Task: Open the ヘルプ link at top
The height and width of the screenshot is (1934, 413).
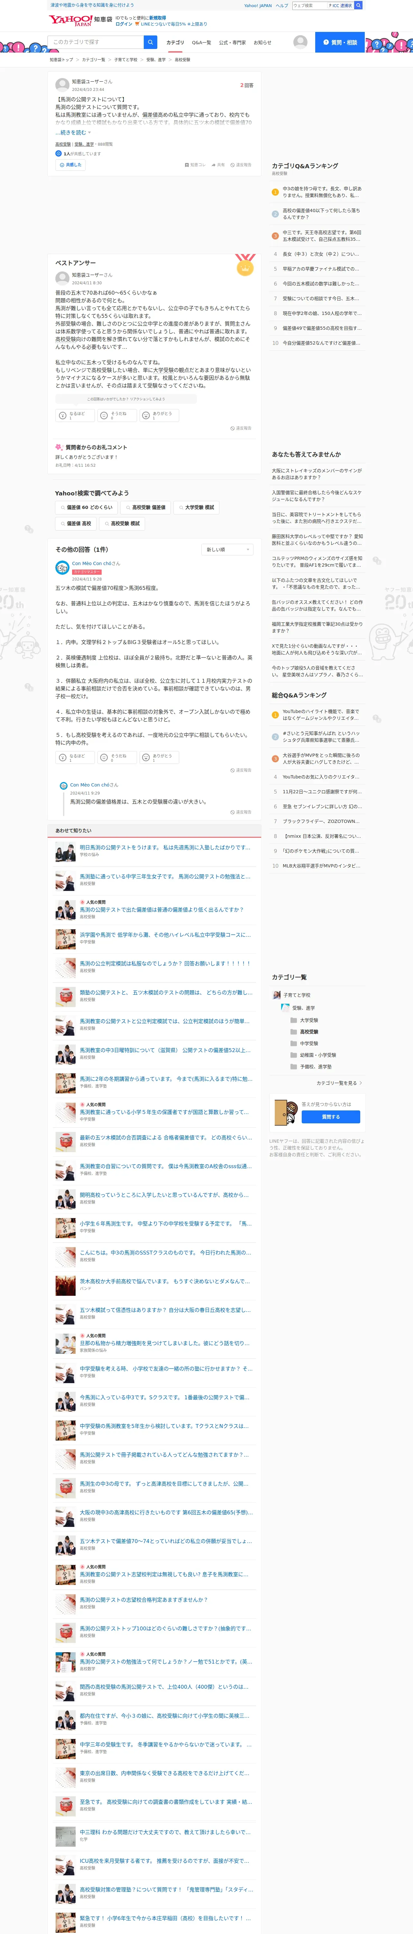Action: coord(282,5)
